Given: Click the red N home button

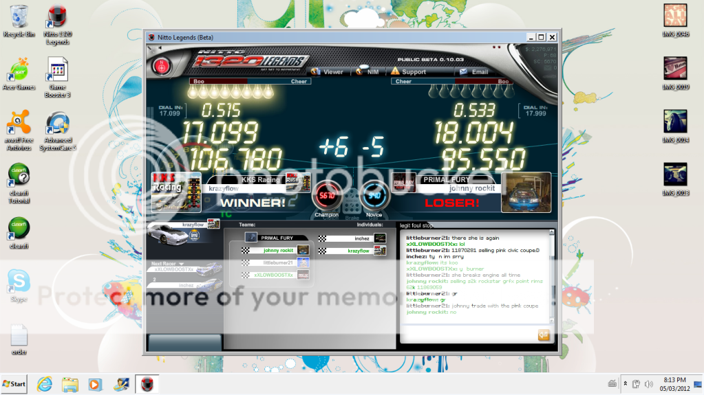Looking at the screenshot, I should (x=162, y=67).
